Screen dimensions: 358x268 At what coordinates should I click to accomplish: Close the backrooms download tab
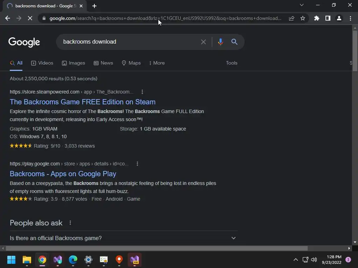point(81,6)
